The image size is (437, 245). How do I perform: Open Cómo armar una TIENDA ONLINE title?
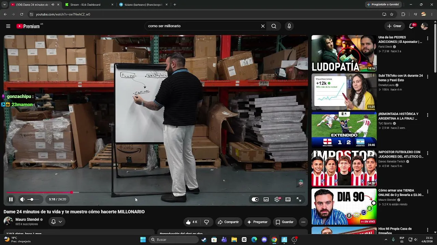click(x=401, y=193)
